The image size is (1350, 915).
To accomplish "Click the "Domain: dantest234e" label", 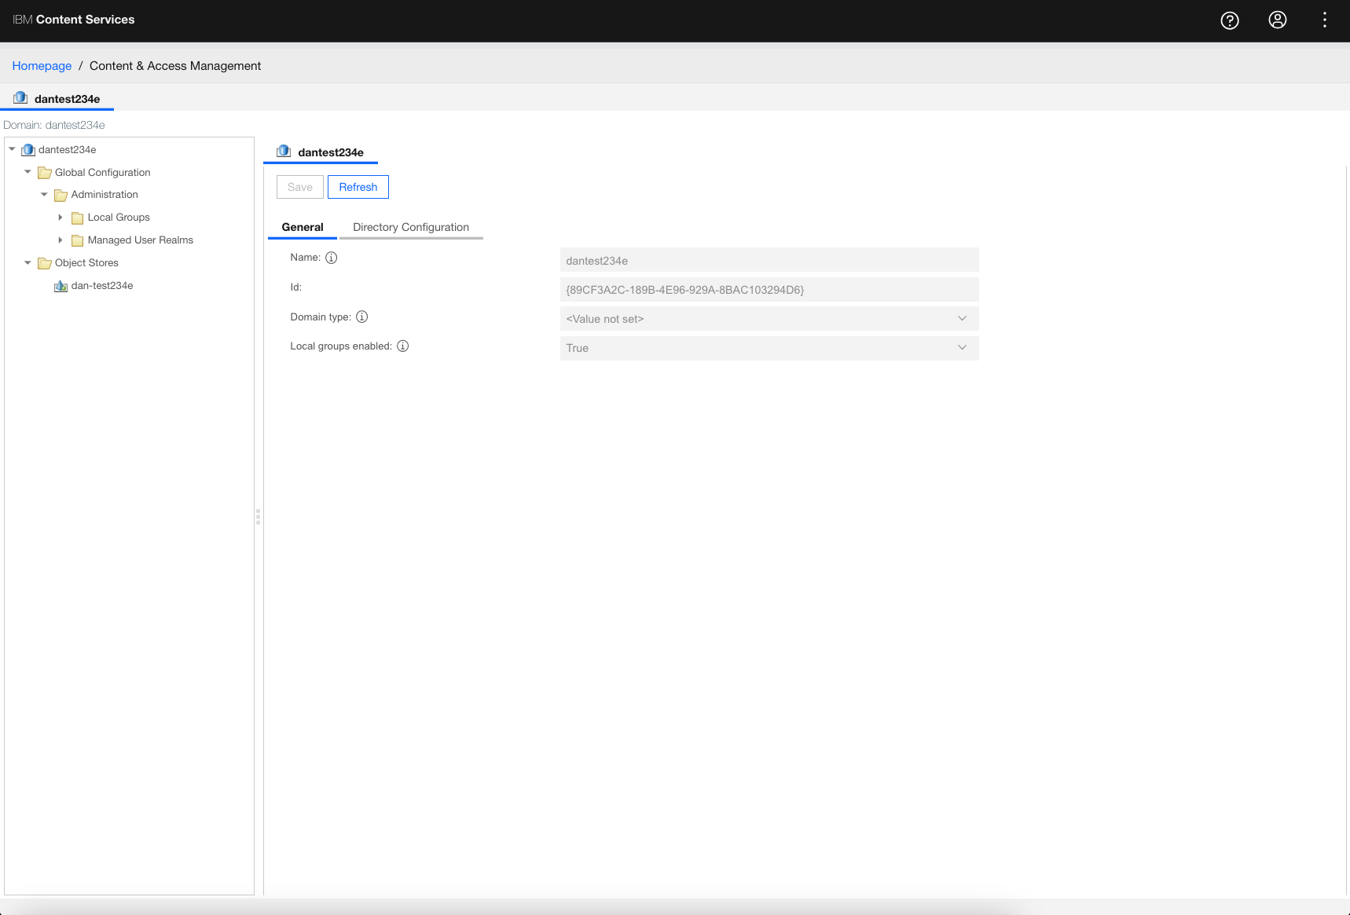I will click(54, 125).
